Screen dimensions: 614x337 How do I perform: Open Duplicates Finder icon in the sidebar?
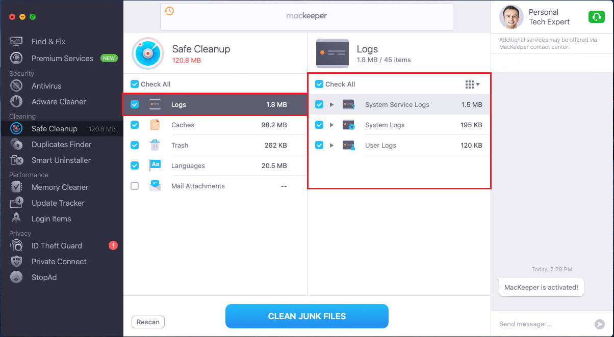(x=16, y=145)
